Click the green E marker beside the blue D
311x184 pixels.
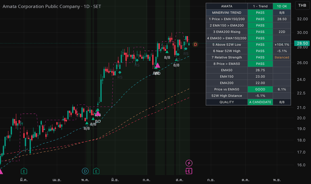point(96,171)
